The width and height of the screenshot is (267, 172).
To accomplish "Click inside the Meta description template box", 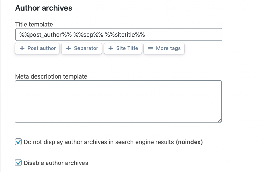I will point(118,102).
